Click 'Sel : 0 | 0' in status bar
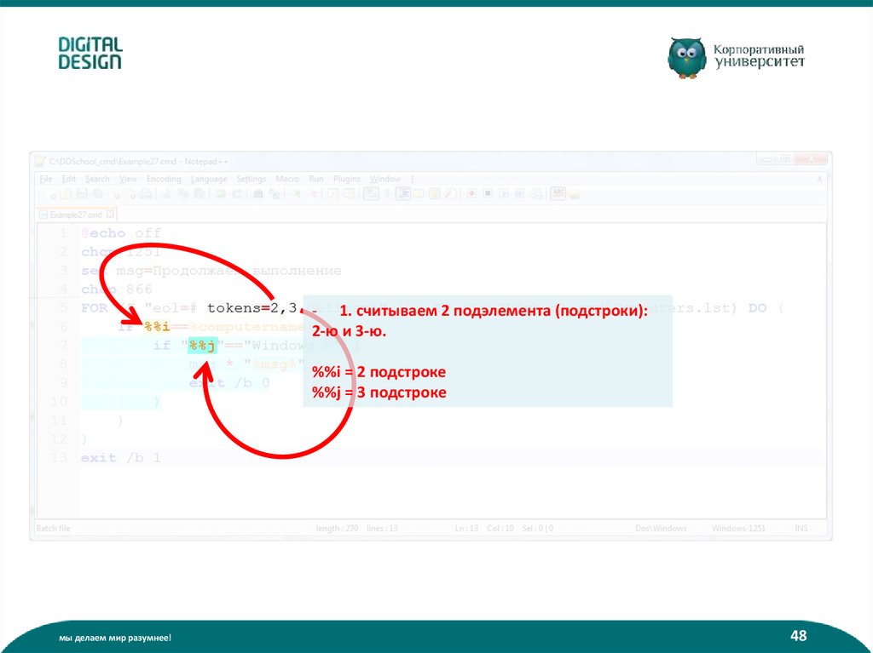Screen dimensions: 873x653 (537, 528)
